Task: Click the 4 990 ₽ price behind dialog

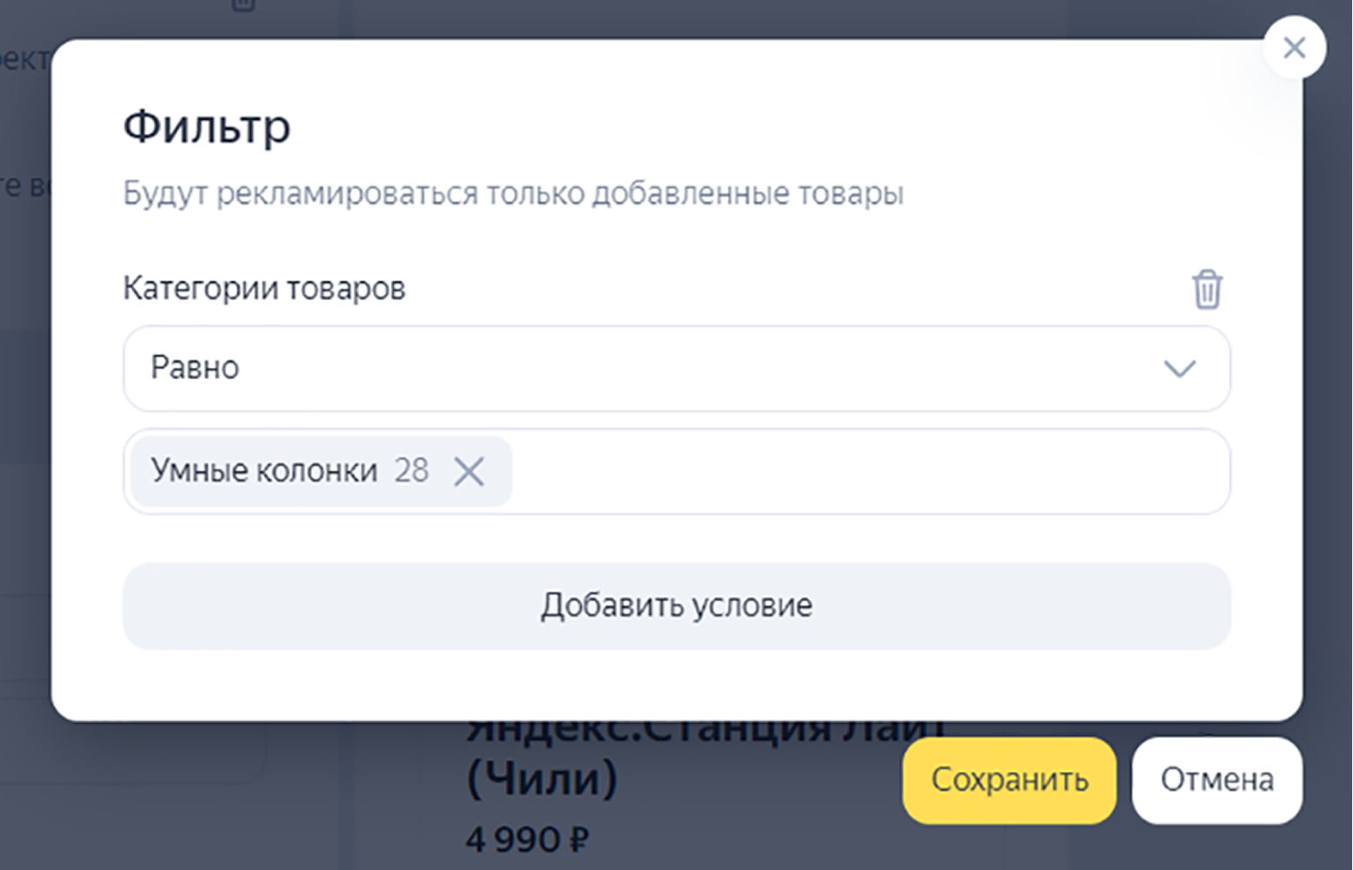Action: coord(527,840)
